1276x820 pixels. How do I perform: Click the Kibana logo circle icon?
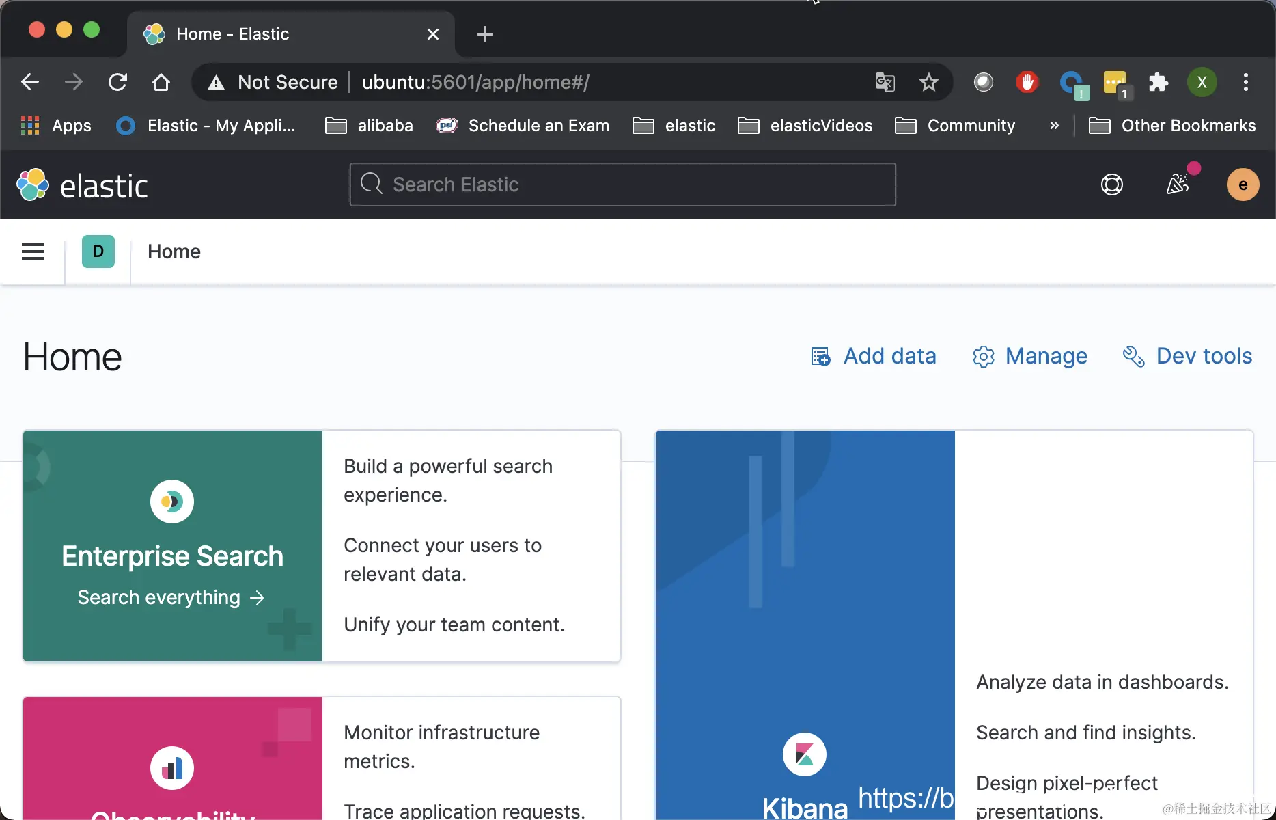pyautogui.click(x=805, y=754)
